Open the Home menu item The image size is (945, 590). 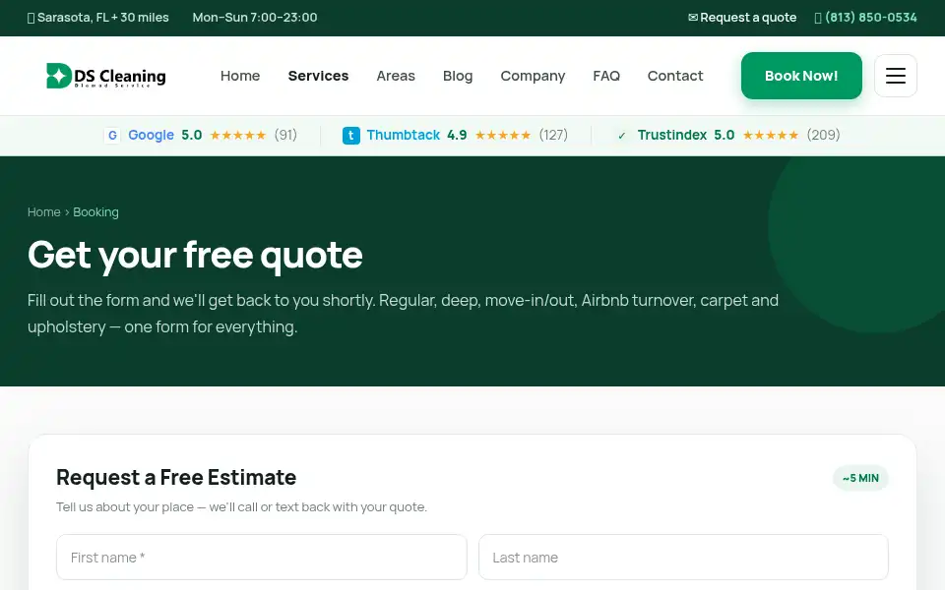click(240, 76)
